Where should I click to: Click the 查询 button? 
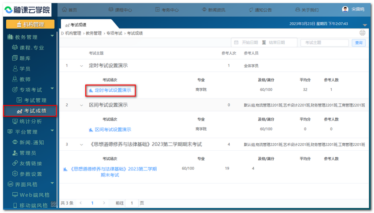(x=359, y=43)
